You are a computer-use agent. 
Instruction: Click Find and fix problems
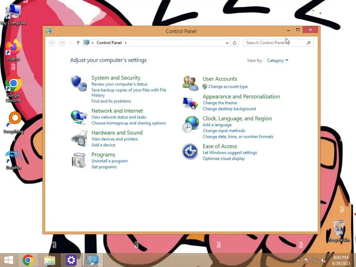pos(111,101)
